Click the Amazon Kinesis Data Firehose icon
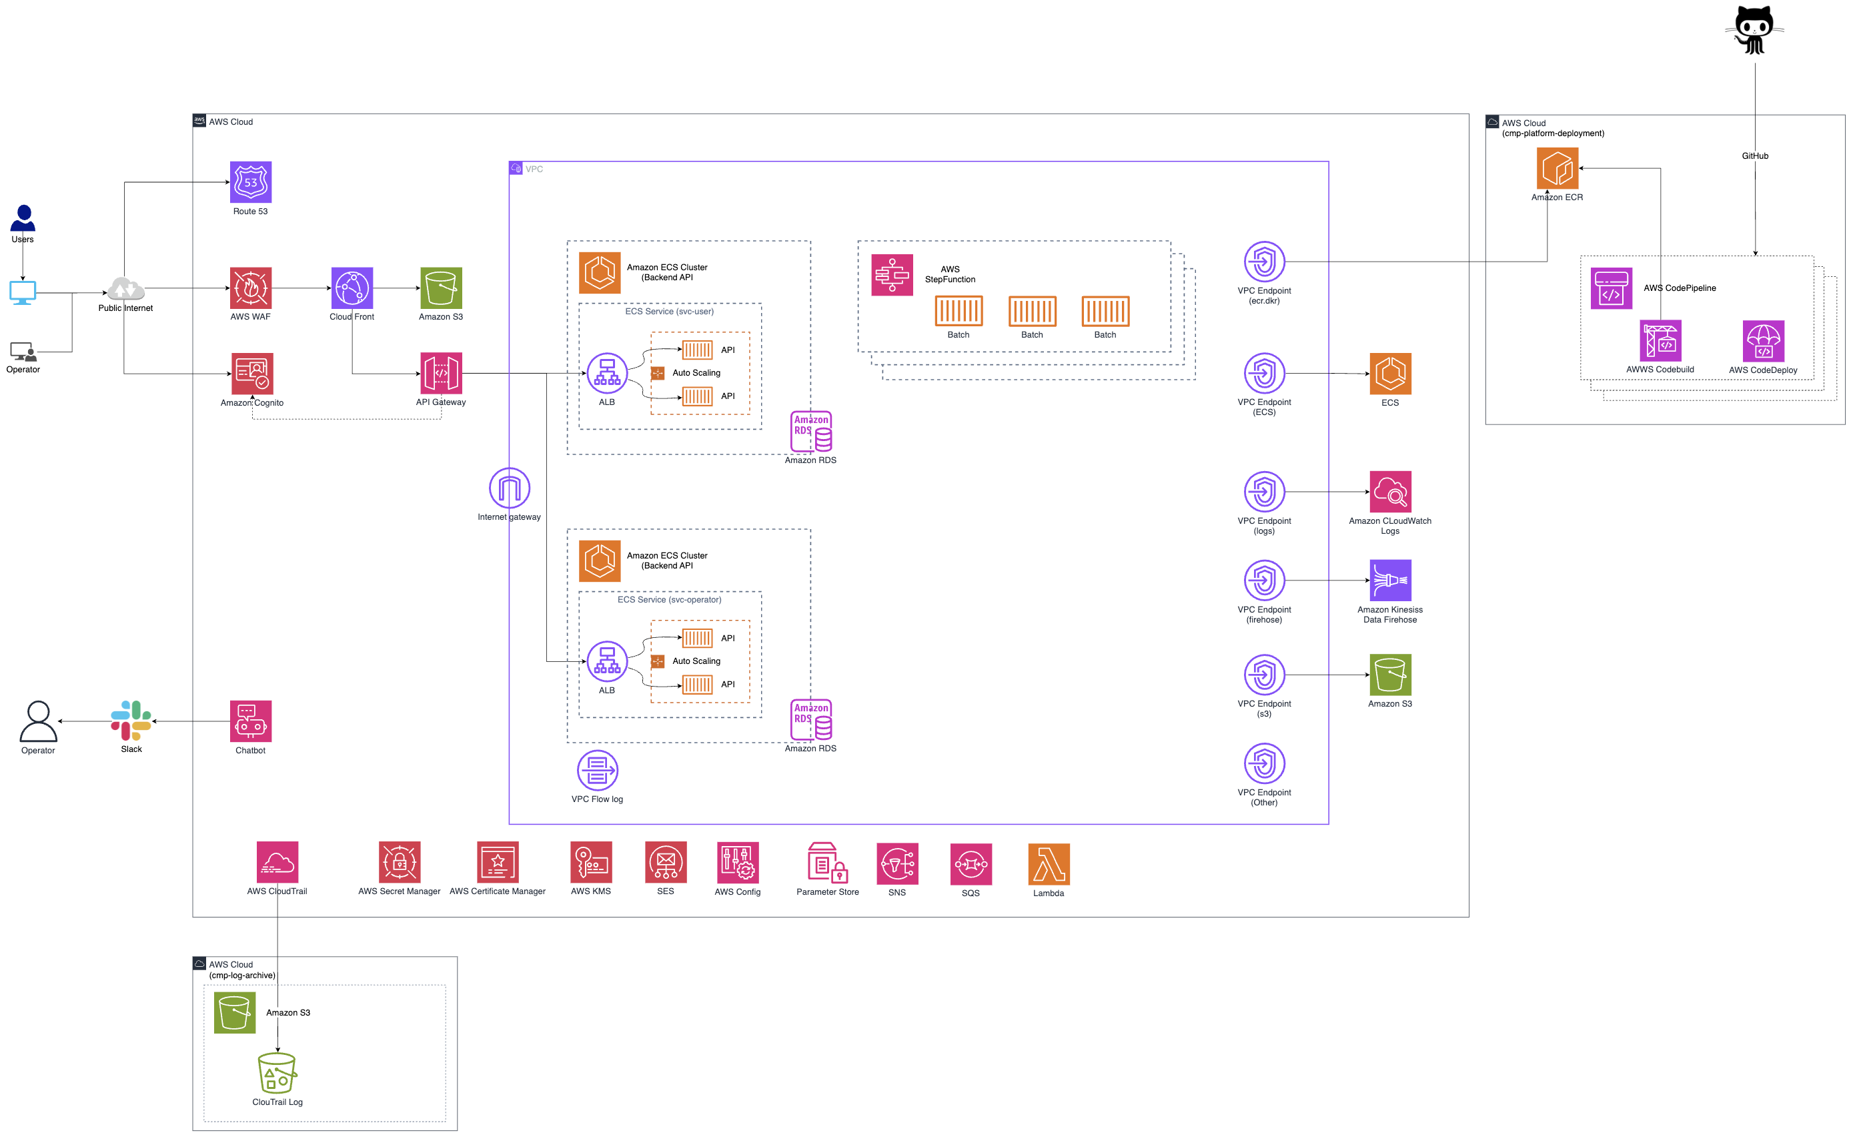 [1389, 580]
